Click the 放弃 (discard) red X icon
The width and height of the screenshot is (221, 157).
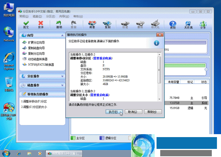point(41,25)
